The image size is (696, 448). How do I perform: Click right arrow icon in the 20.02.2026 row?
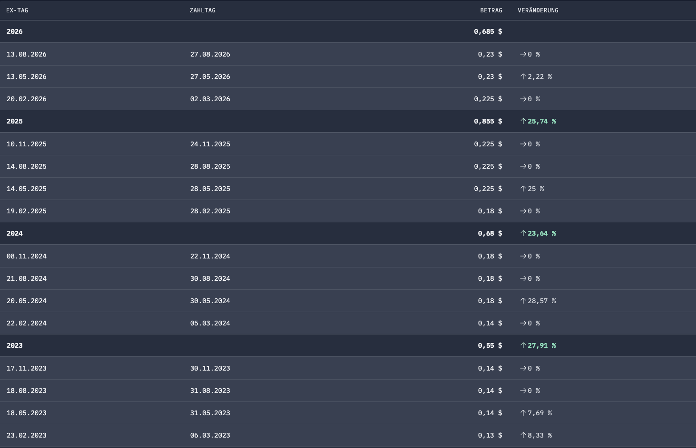pos(523,99)
